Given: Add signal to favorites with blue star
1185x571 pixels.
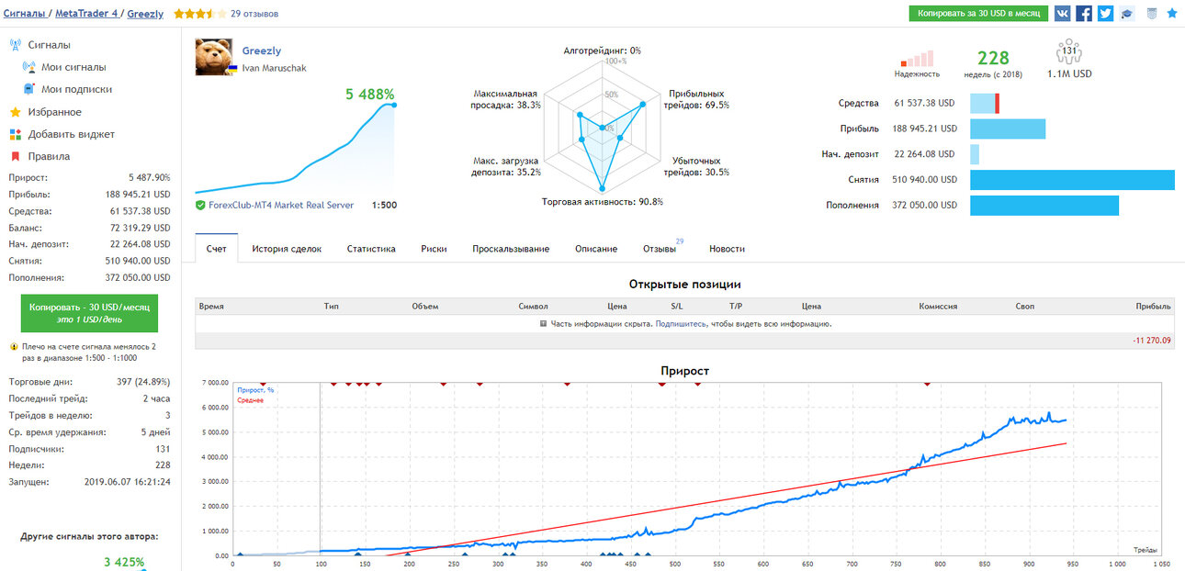Looking at the screenshot, I should point(1171,13).
